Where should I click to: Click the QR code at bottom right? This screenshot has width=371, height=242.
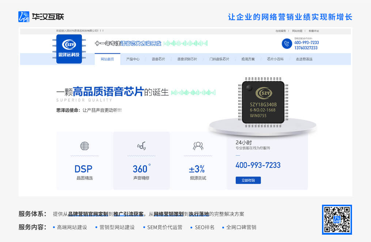(x=337, y=220)
